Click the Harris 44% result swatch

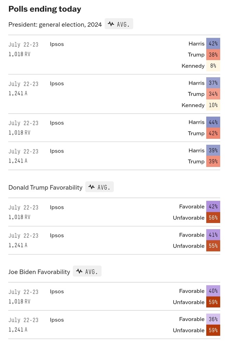pos(213,122)
